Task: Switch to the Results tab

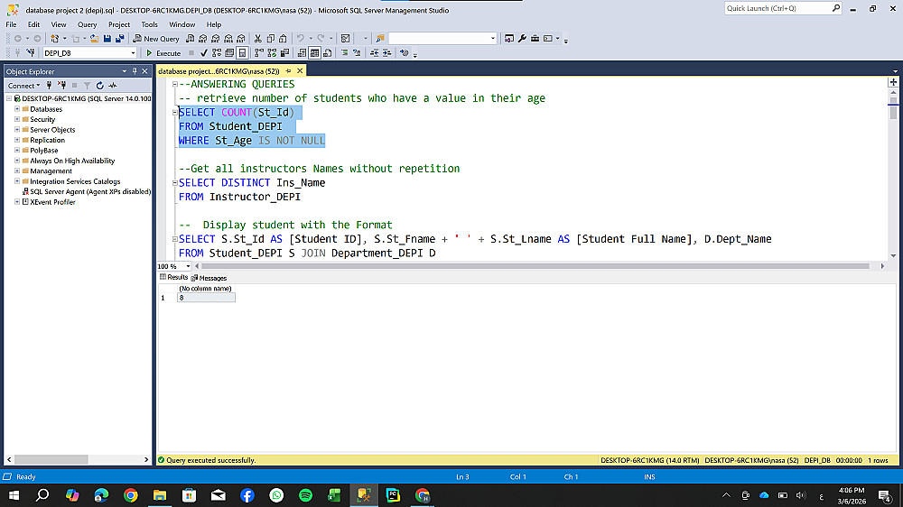Action: (174, 277)
